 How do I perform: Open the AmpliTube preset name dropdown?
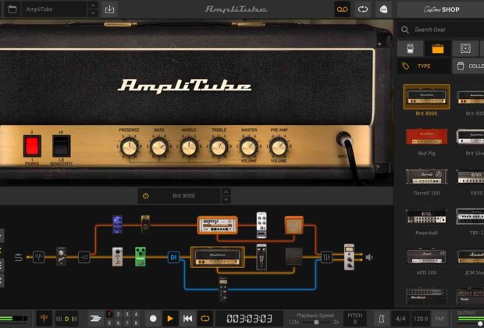[x=55, y=9]
